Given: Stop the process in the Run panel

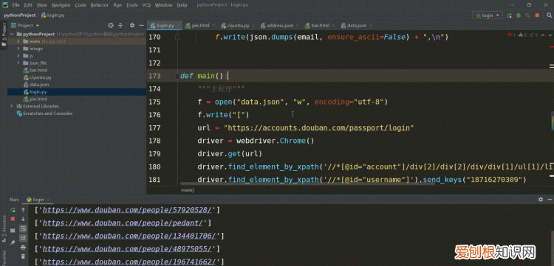Looking at the screenshot, I should 13,219.
